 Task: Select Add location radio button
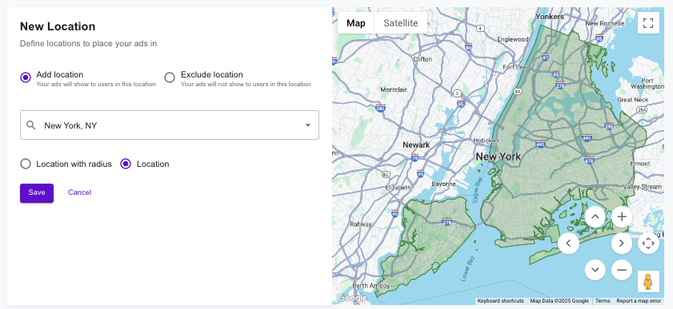click(x=26, y=77)
